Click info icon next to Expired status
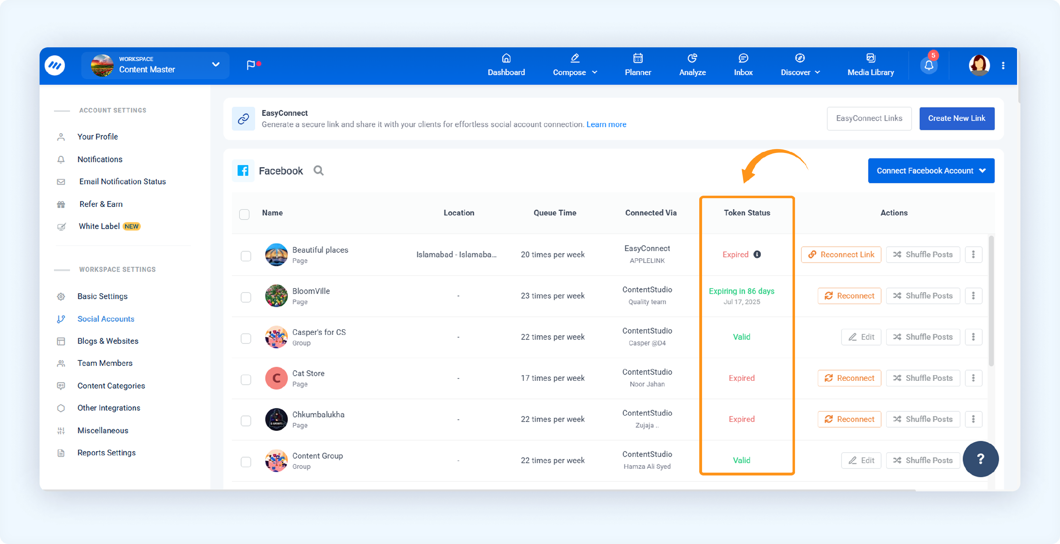1060x544 pixels. tap(757, 254)
